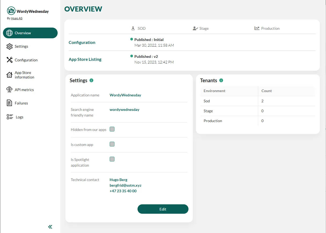
Task: Toggle the Hidden from our apps checkbox
Action: [x=112, y=129]
